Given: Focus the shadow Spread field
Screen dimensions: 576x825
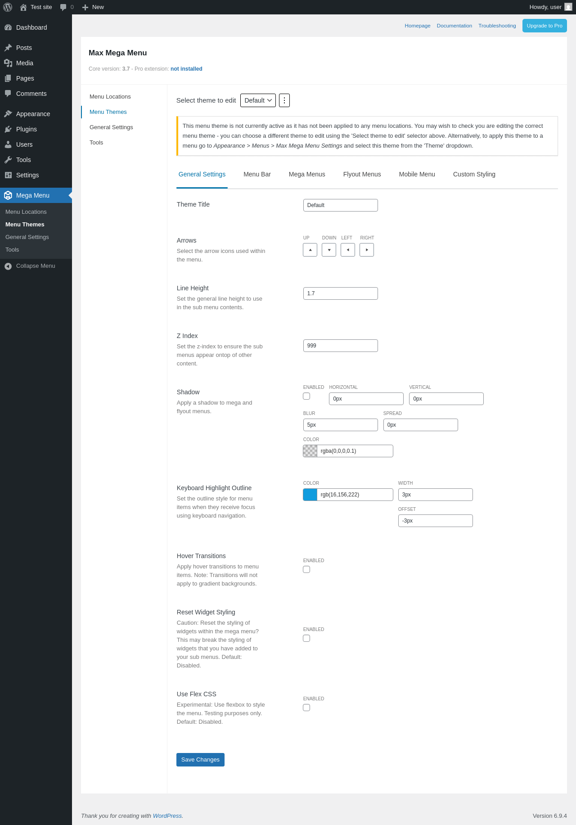Looking at the screenshot, I should click(x=421, y=425).
